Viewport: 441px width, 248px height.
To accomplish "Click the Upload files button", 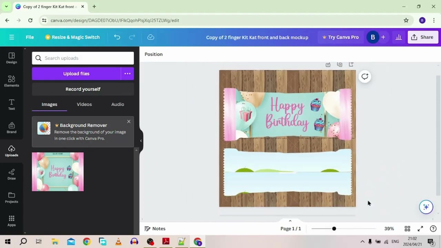I will coord(76,74).
